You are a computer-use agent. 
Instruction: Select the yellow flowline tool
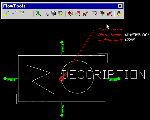click(x=29, y=13)
